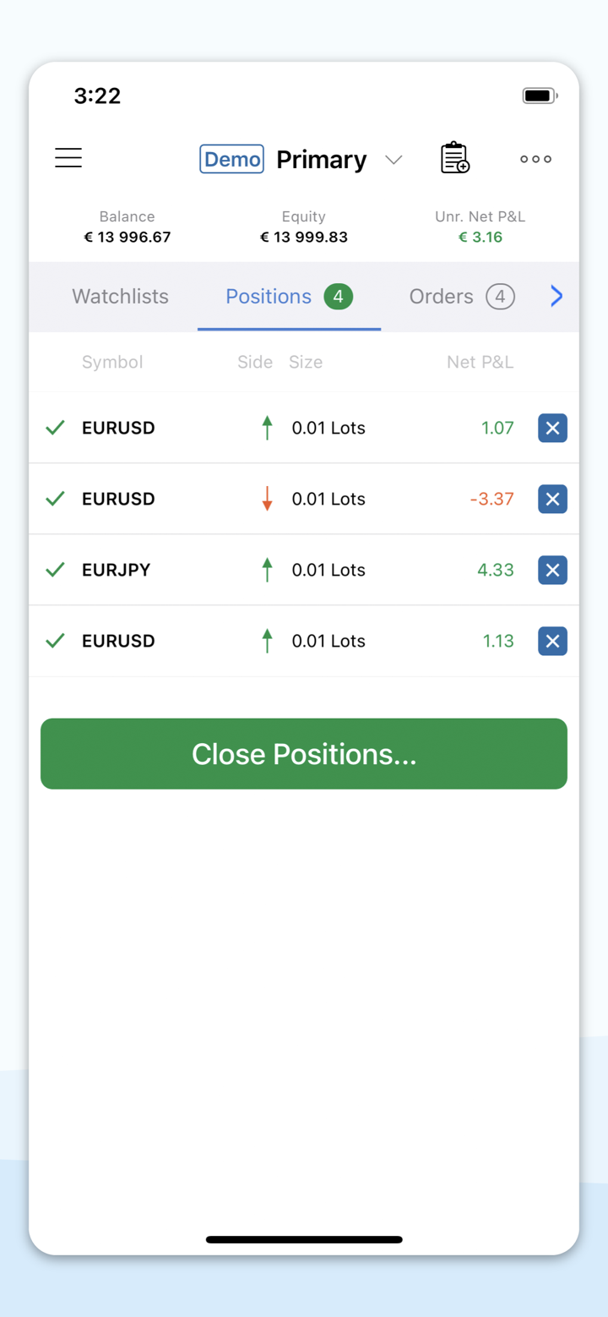Open the hamburger menu
Viewport: 608px width, 1317px height.
68,158
